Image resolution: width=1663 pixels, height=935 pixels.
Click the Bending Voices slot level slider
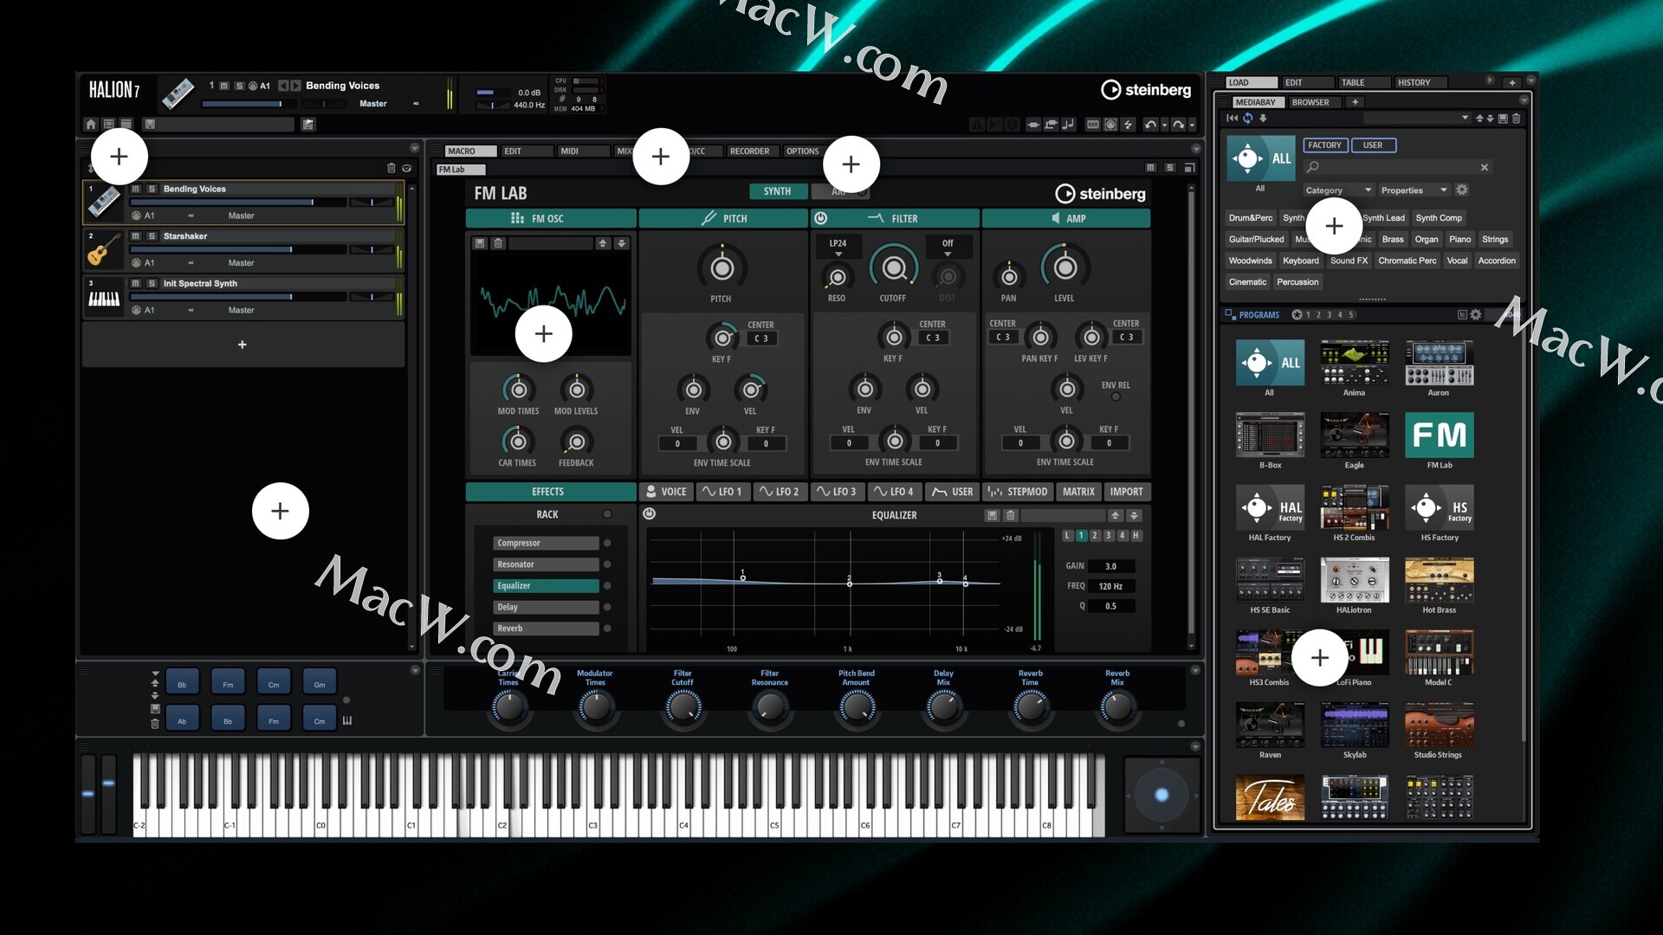(236, 203)
